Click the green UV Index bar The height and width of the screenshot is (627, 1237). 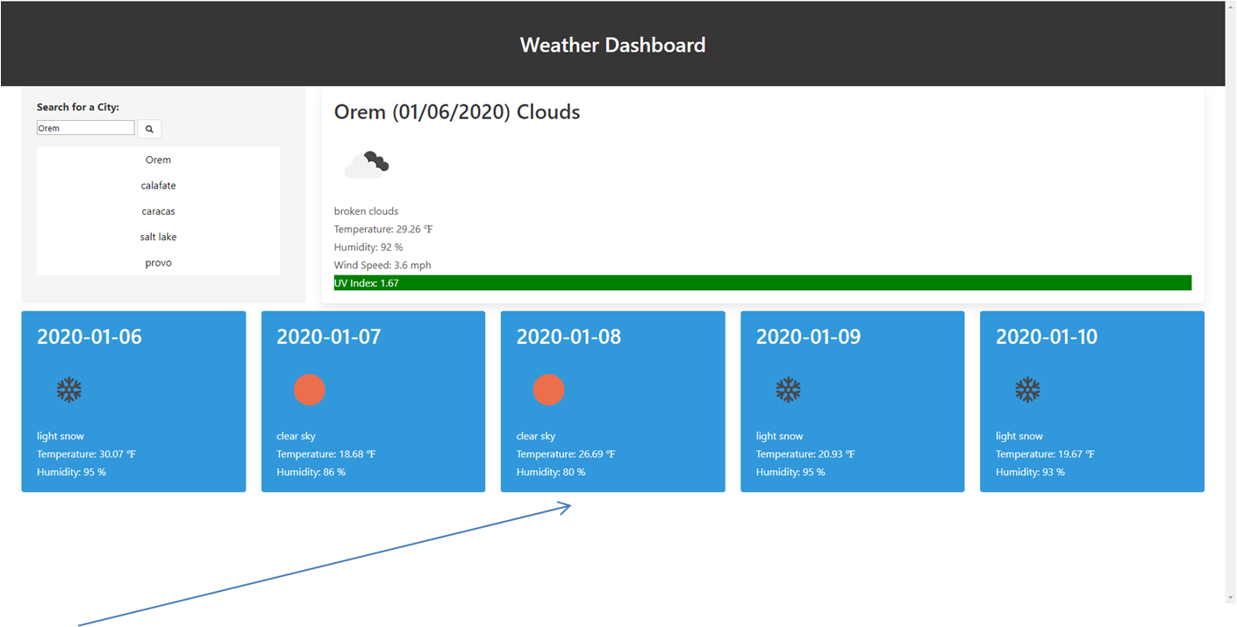pos(762,283)
